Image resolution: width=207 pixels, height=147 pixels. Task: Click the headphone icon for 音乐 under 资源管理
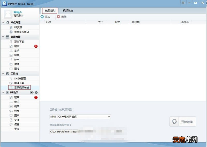point(11,51)
